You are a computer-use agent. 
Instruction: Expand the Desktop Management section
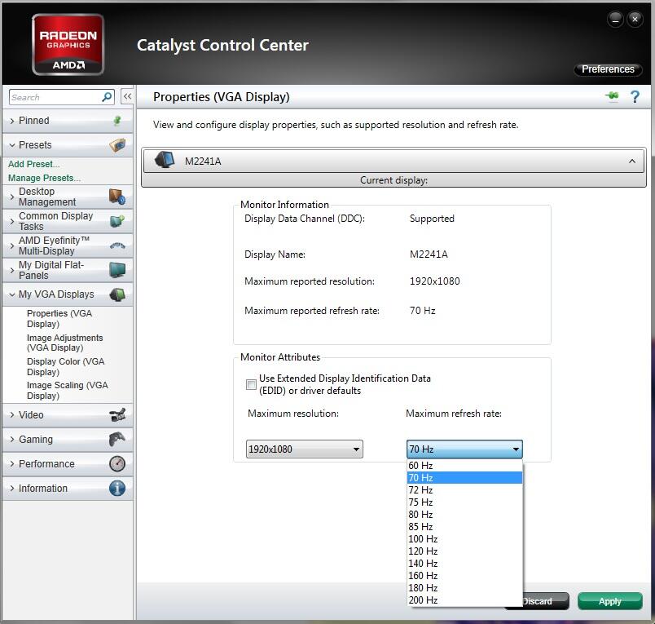[11, 197]
